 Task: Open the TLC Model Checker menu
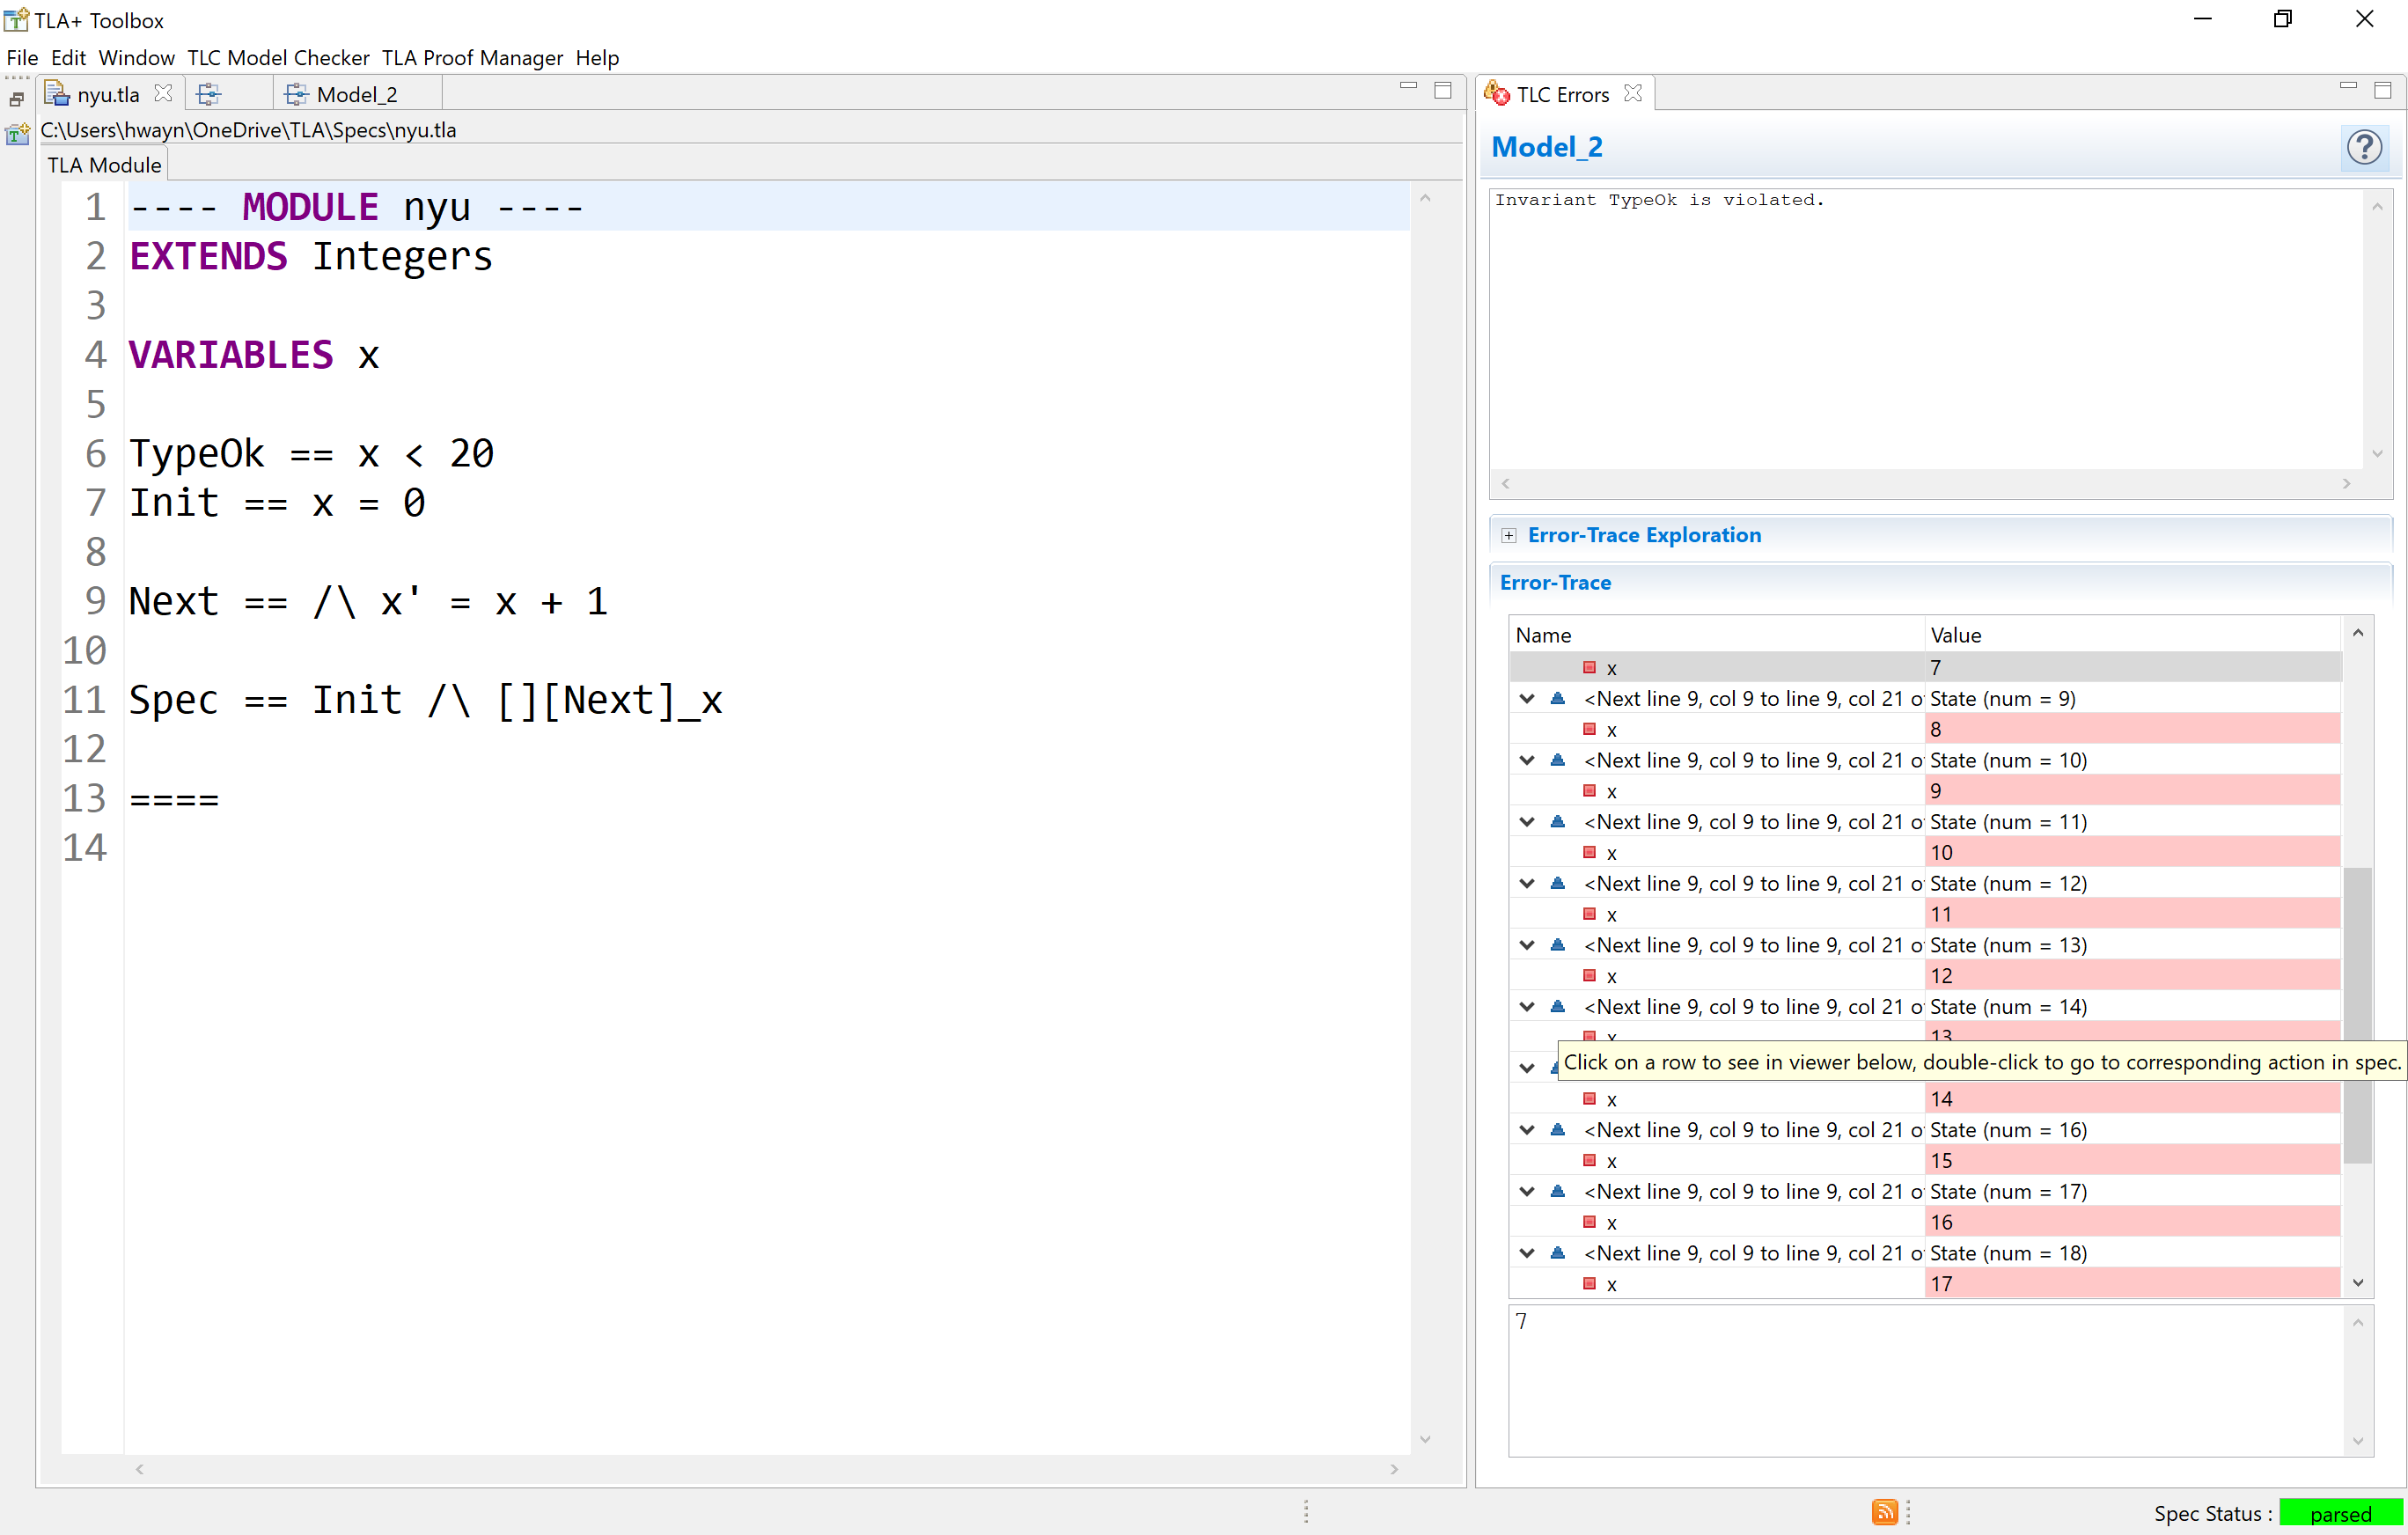[278, 58]
